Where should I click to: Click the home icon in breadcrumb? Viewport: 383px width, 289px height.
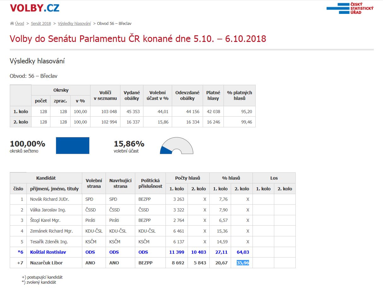12,24
